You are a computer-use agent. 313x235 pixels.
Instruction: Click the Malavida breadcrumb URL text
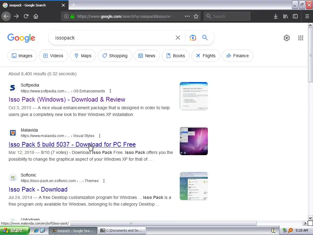57,136
